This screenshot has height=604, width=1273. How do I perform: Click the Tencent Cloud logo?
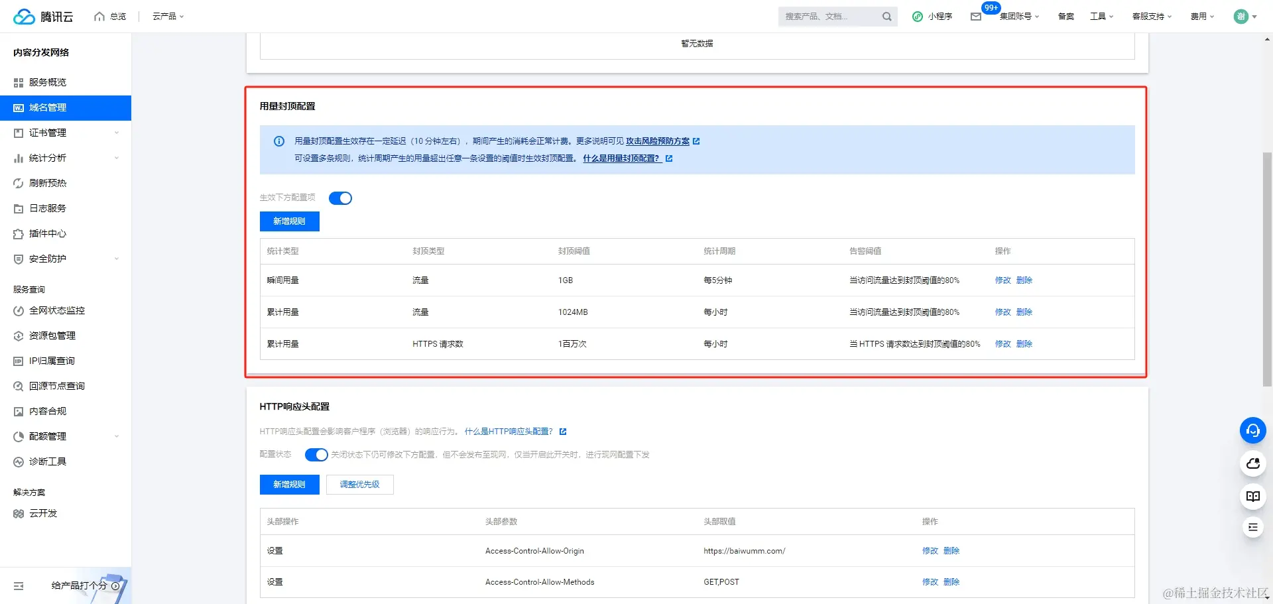coord(43,17)
